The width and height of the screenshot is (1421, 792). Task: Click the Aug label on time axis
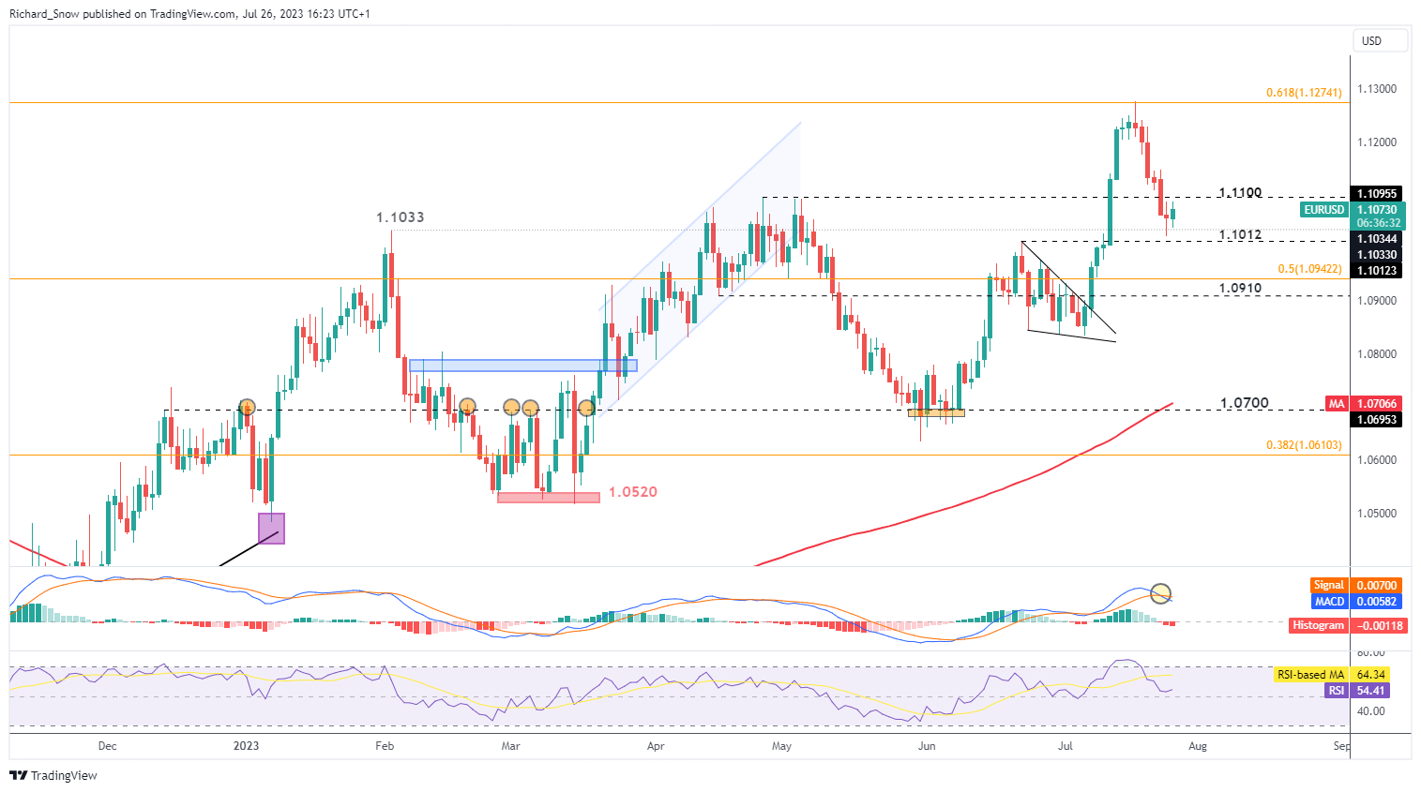click(1198, 747)
